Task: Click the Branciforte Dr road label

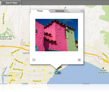Action: coord(4,19)
